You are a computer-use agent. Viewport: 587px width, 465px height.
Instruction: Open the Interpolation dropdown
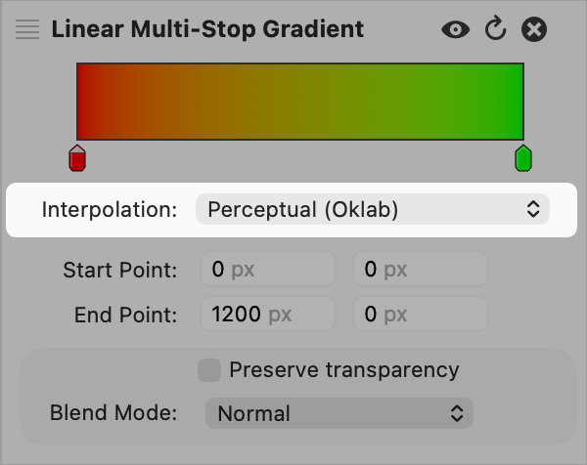click(x=372, y=209)
